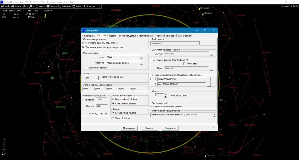The image size is (299, 160).
Task: Select M24 object label on sky map
Action: [x=65, y=53]
